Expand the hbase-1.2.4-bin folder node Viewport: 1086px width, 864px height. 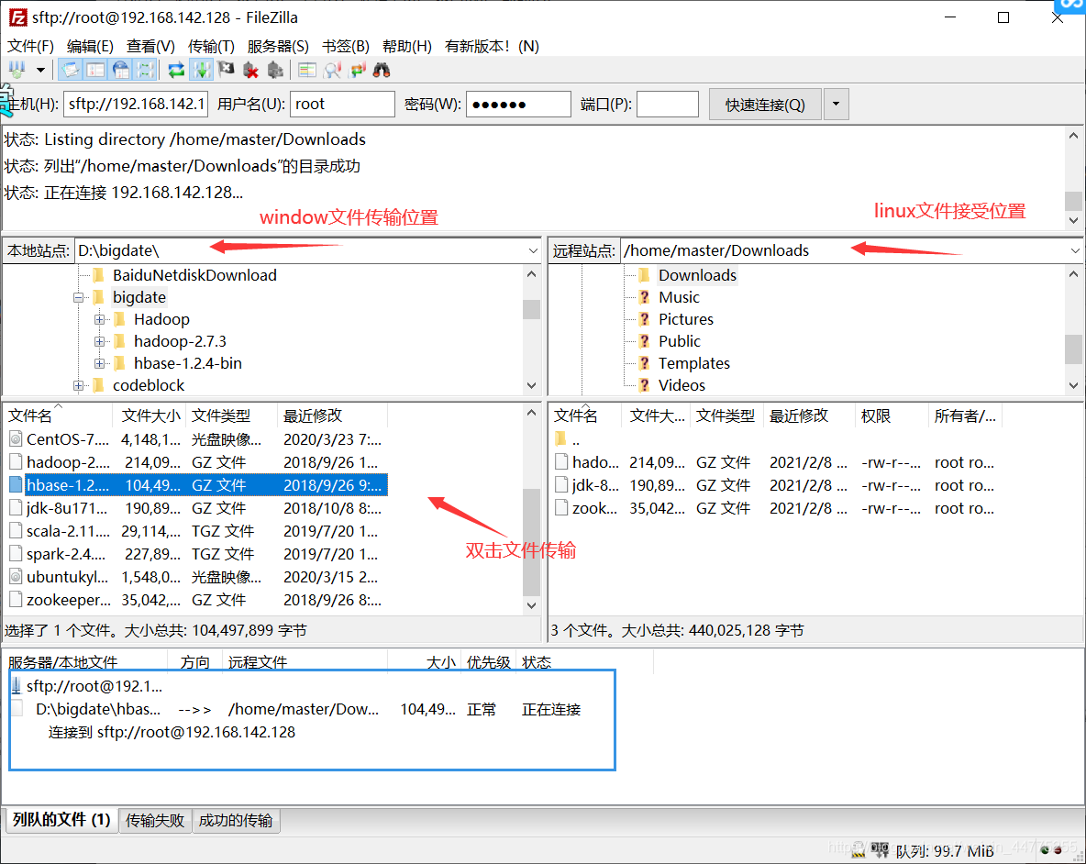click(100, 363)
